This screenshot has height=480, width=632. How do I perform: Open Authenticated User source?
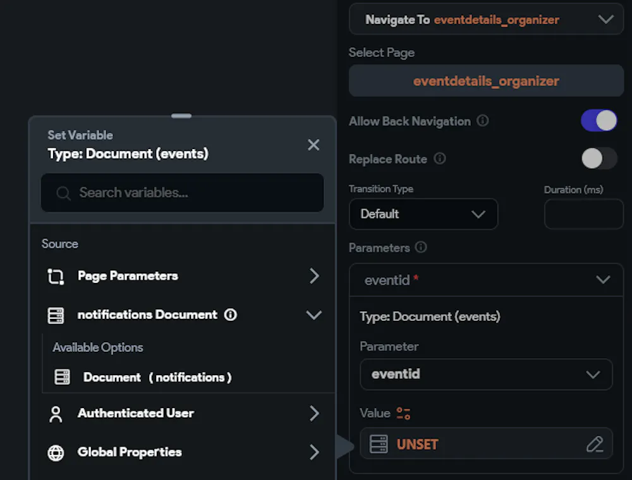point(182,414)
